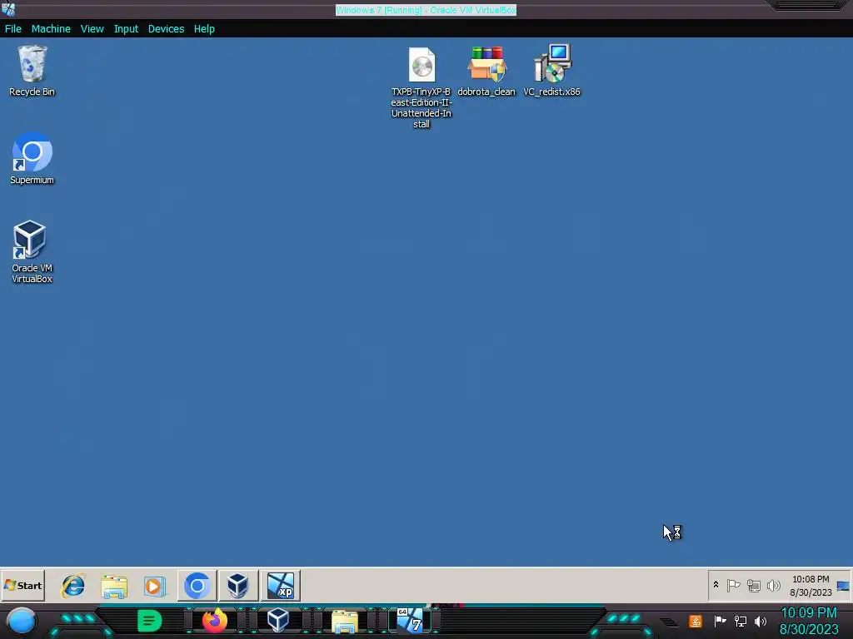Select the Supermium desktop shortcut

pos(32,159)
